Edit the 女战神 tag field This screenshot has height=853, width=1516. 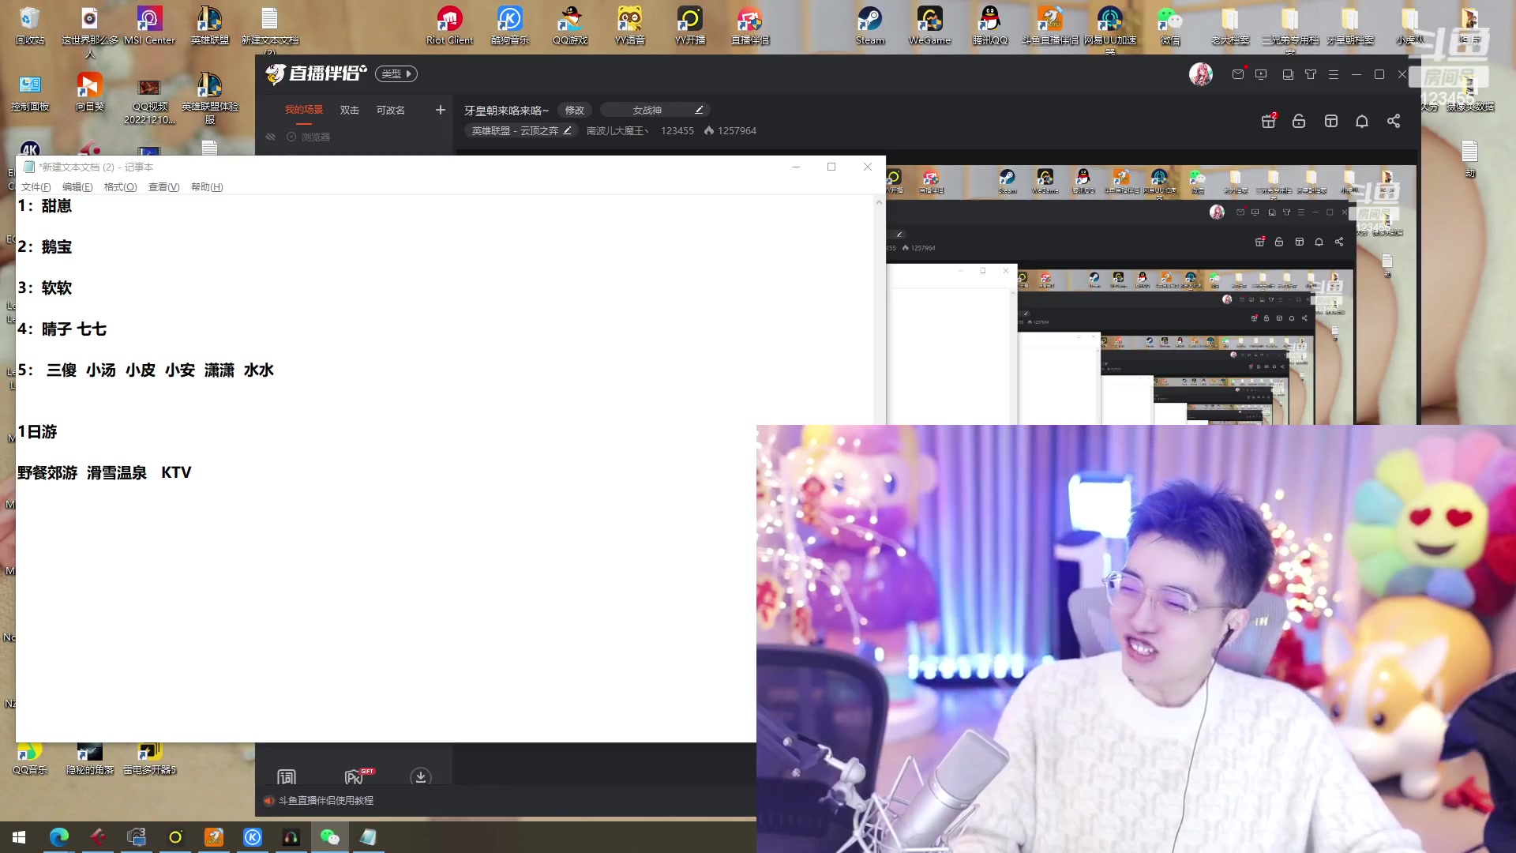(x=655, y=110)
